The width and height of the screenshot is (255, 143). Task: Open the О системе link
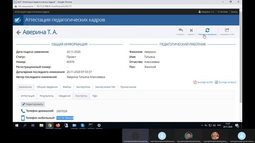point(223,12)
